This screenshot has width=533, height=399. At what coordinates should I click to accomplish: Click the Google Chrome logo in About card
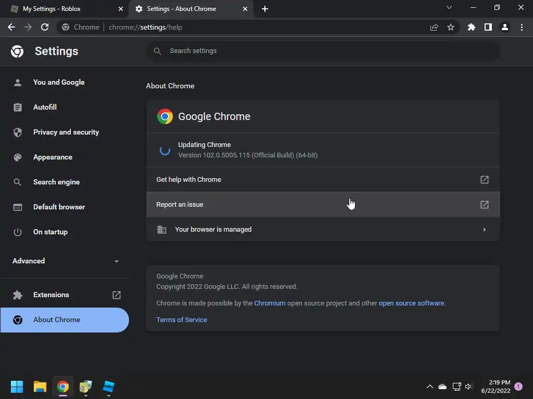pos(165,116)
